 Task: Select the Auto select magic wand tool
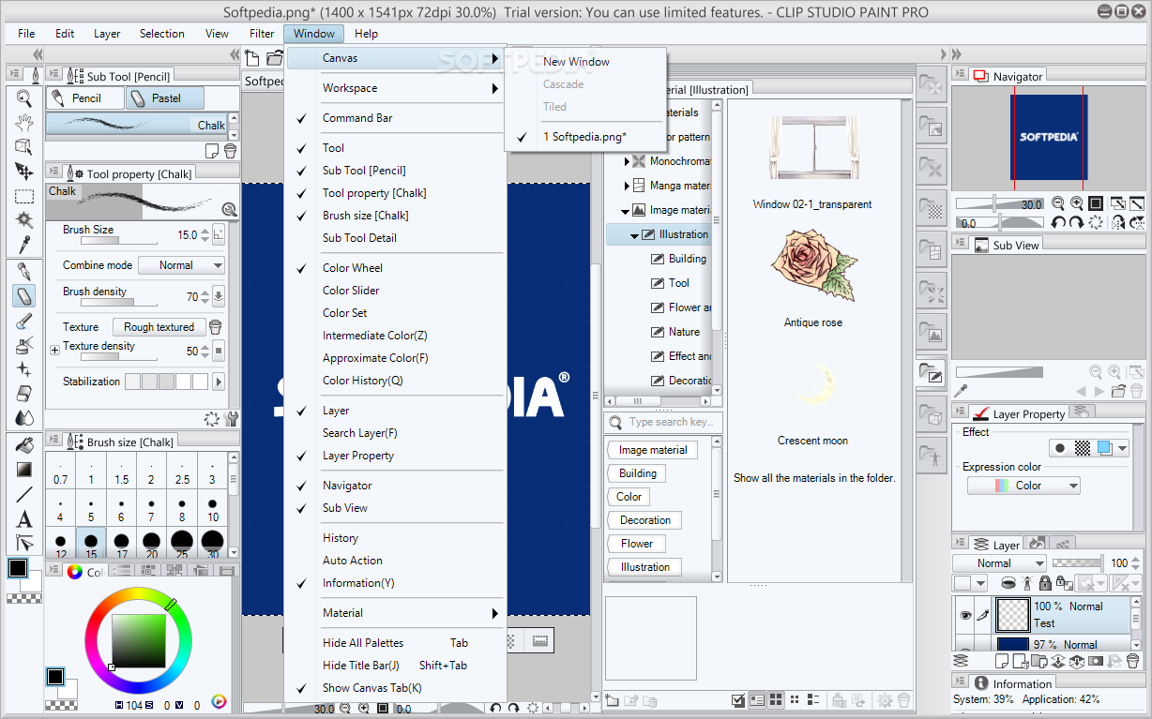click(x=24, y=220)
